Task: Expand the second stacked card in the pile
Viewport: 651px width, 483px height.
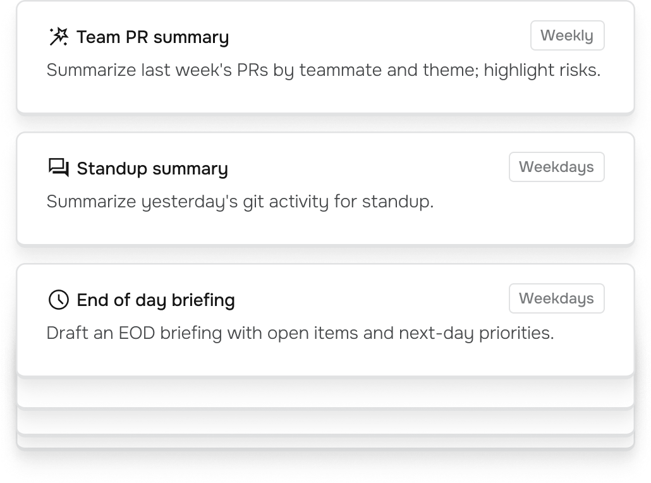Action: 325,422
